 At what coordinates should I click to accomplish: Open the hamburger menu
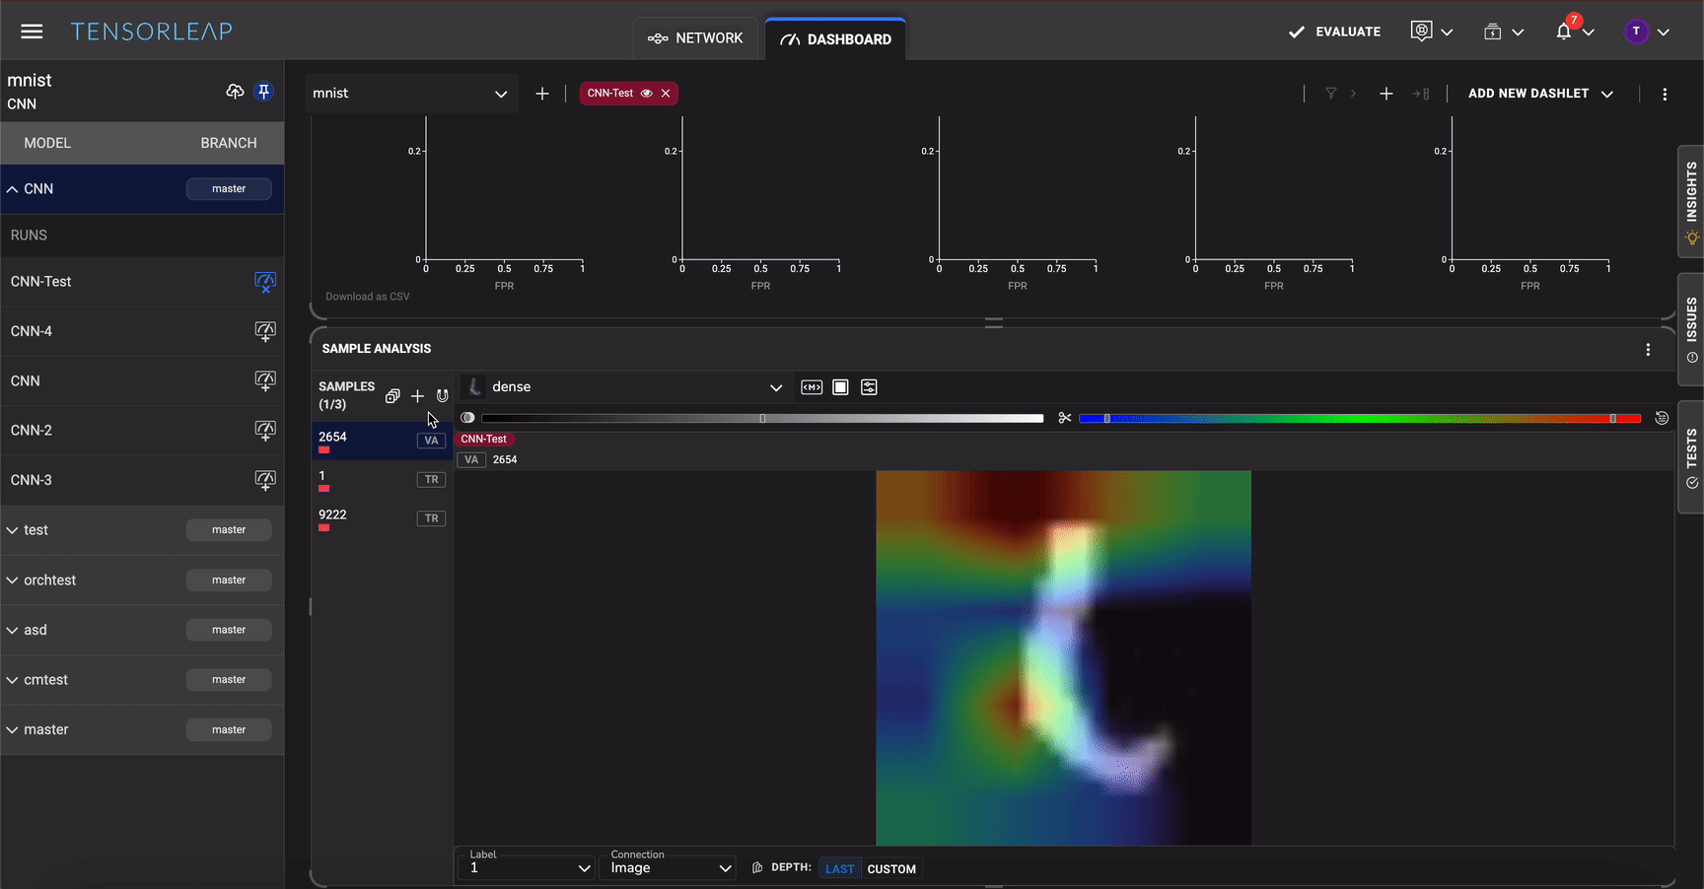(x=32, y=32)
